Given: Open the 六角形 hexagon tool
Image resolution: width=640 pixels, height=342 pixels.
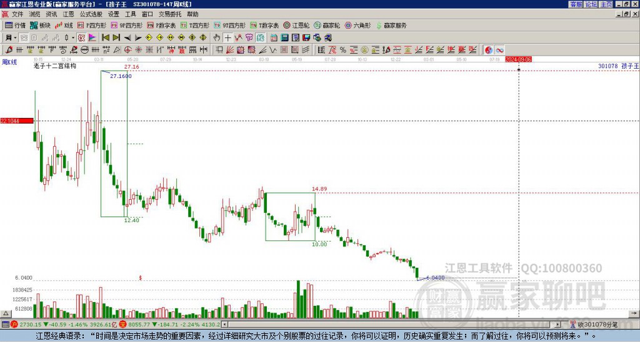Looking at the screenshot, I should [357, 25].
